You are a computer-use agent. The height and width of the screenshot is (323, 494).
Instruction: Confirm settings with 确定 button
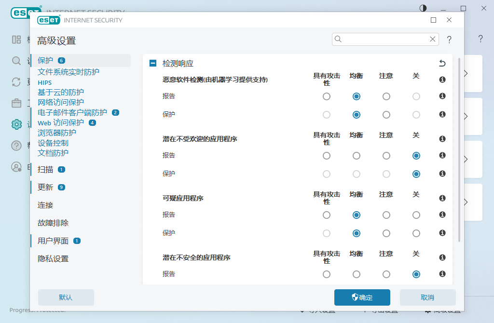(362, 297)
